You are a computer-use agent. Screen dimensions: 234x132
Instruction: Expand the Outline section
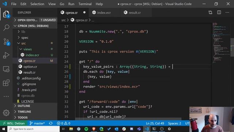coord(35,106)
